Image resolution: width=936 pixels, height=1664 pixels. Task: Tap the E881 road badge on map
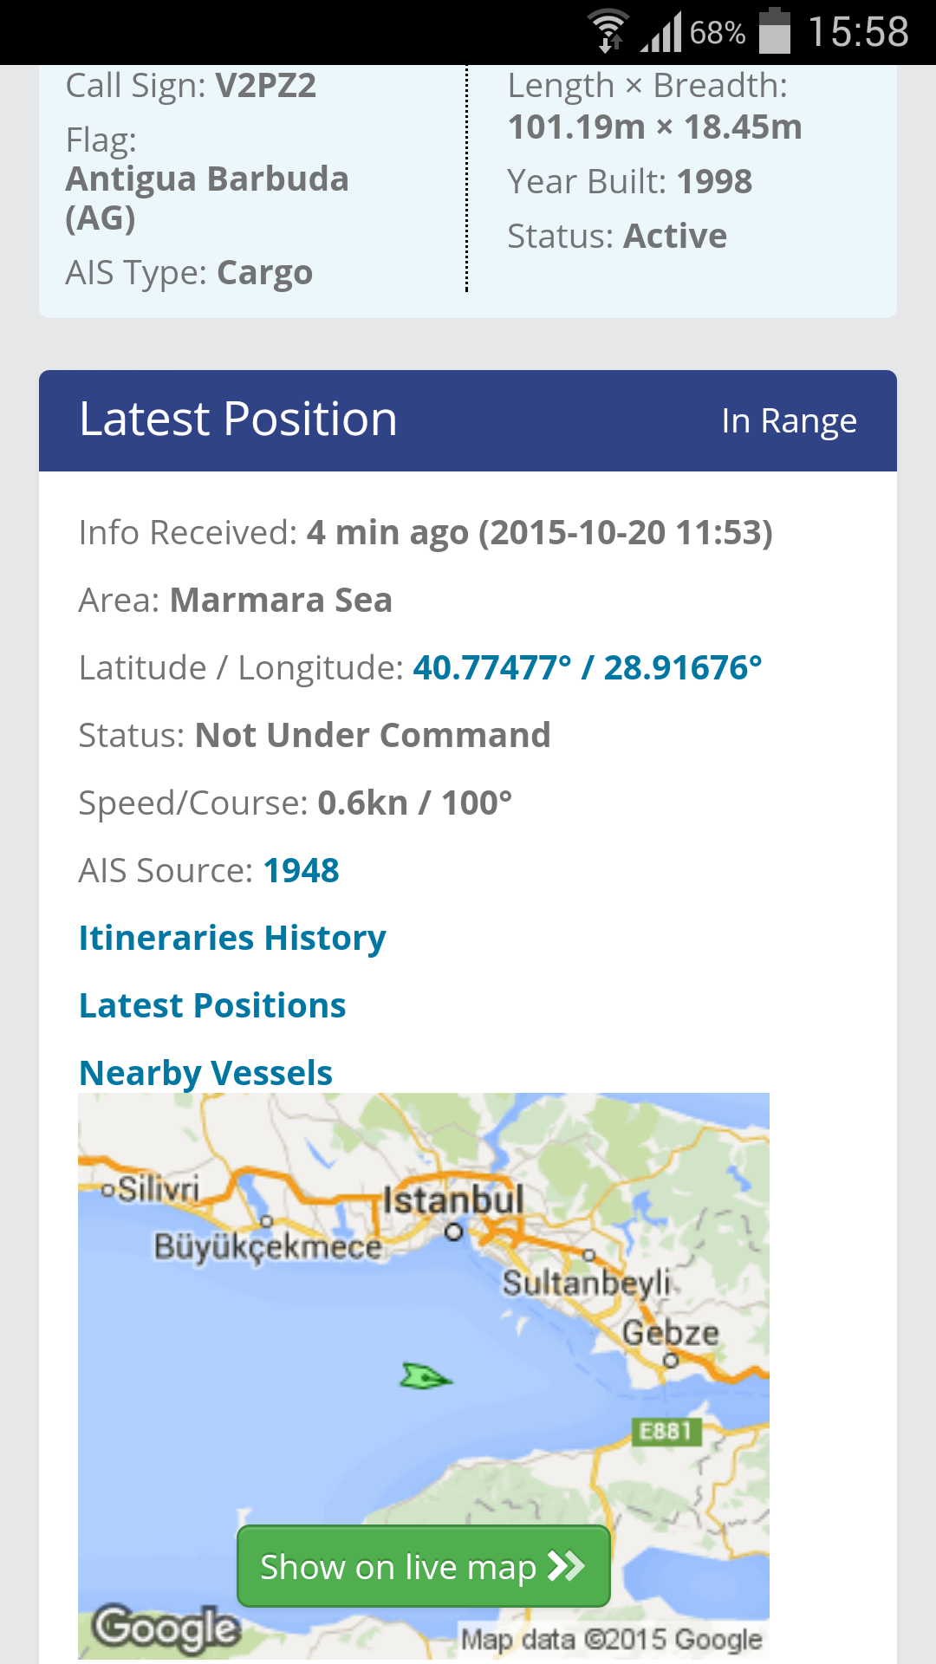tap(665, 1431)
